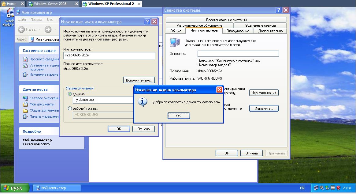Click OK in the computer name change dialog
The width and height of the screenshot is (356, 194).
click(119, 129)
